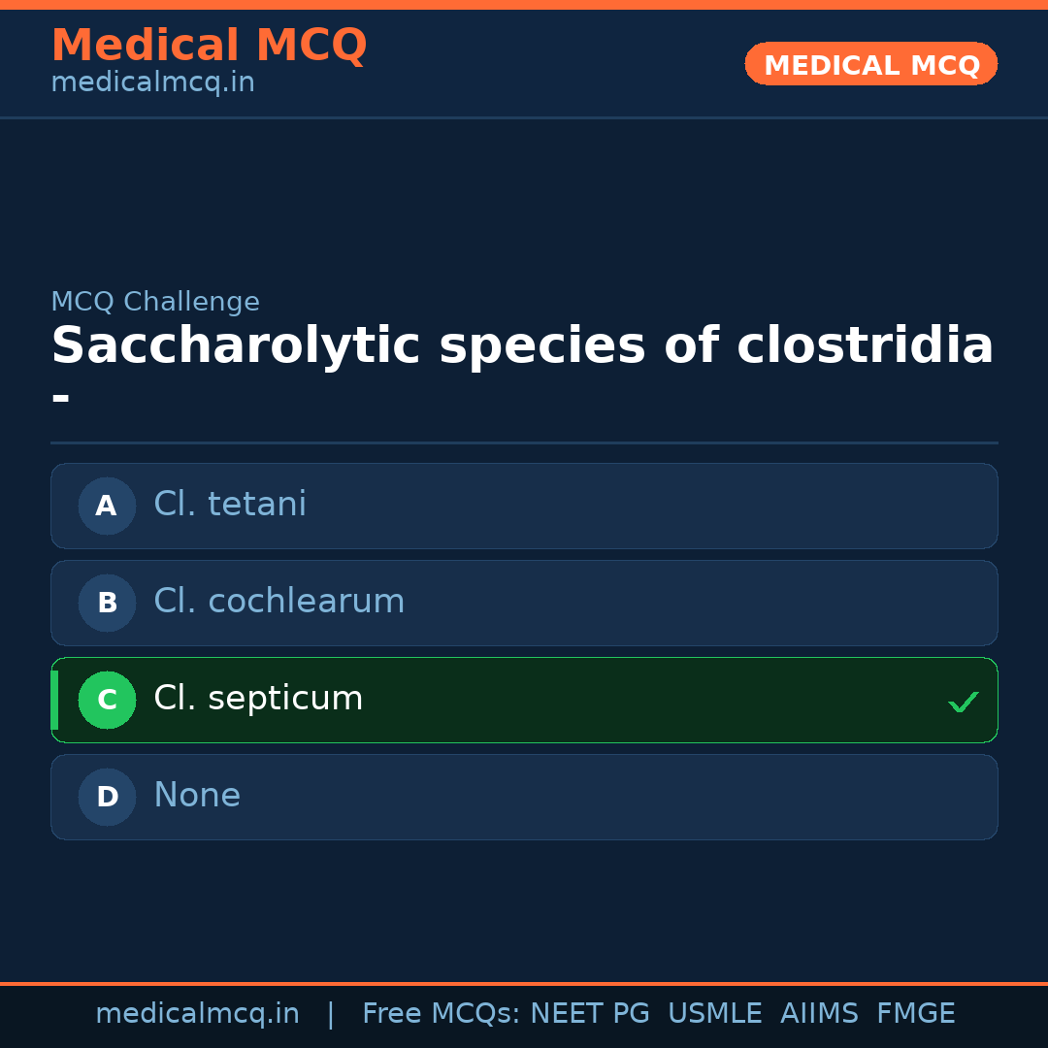Click the green bar beside option C
The height and width of the screenshot is (1048, 1048).
(54, 700)
